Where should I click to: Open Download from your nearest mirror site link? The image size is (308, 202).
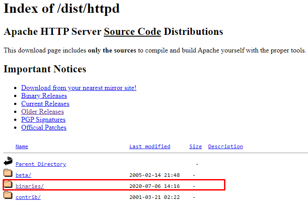(x=79, y=88)
